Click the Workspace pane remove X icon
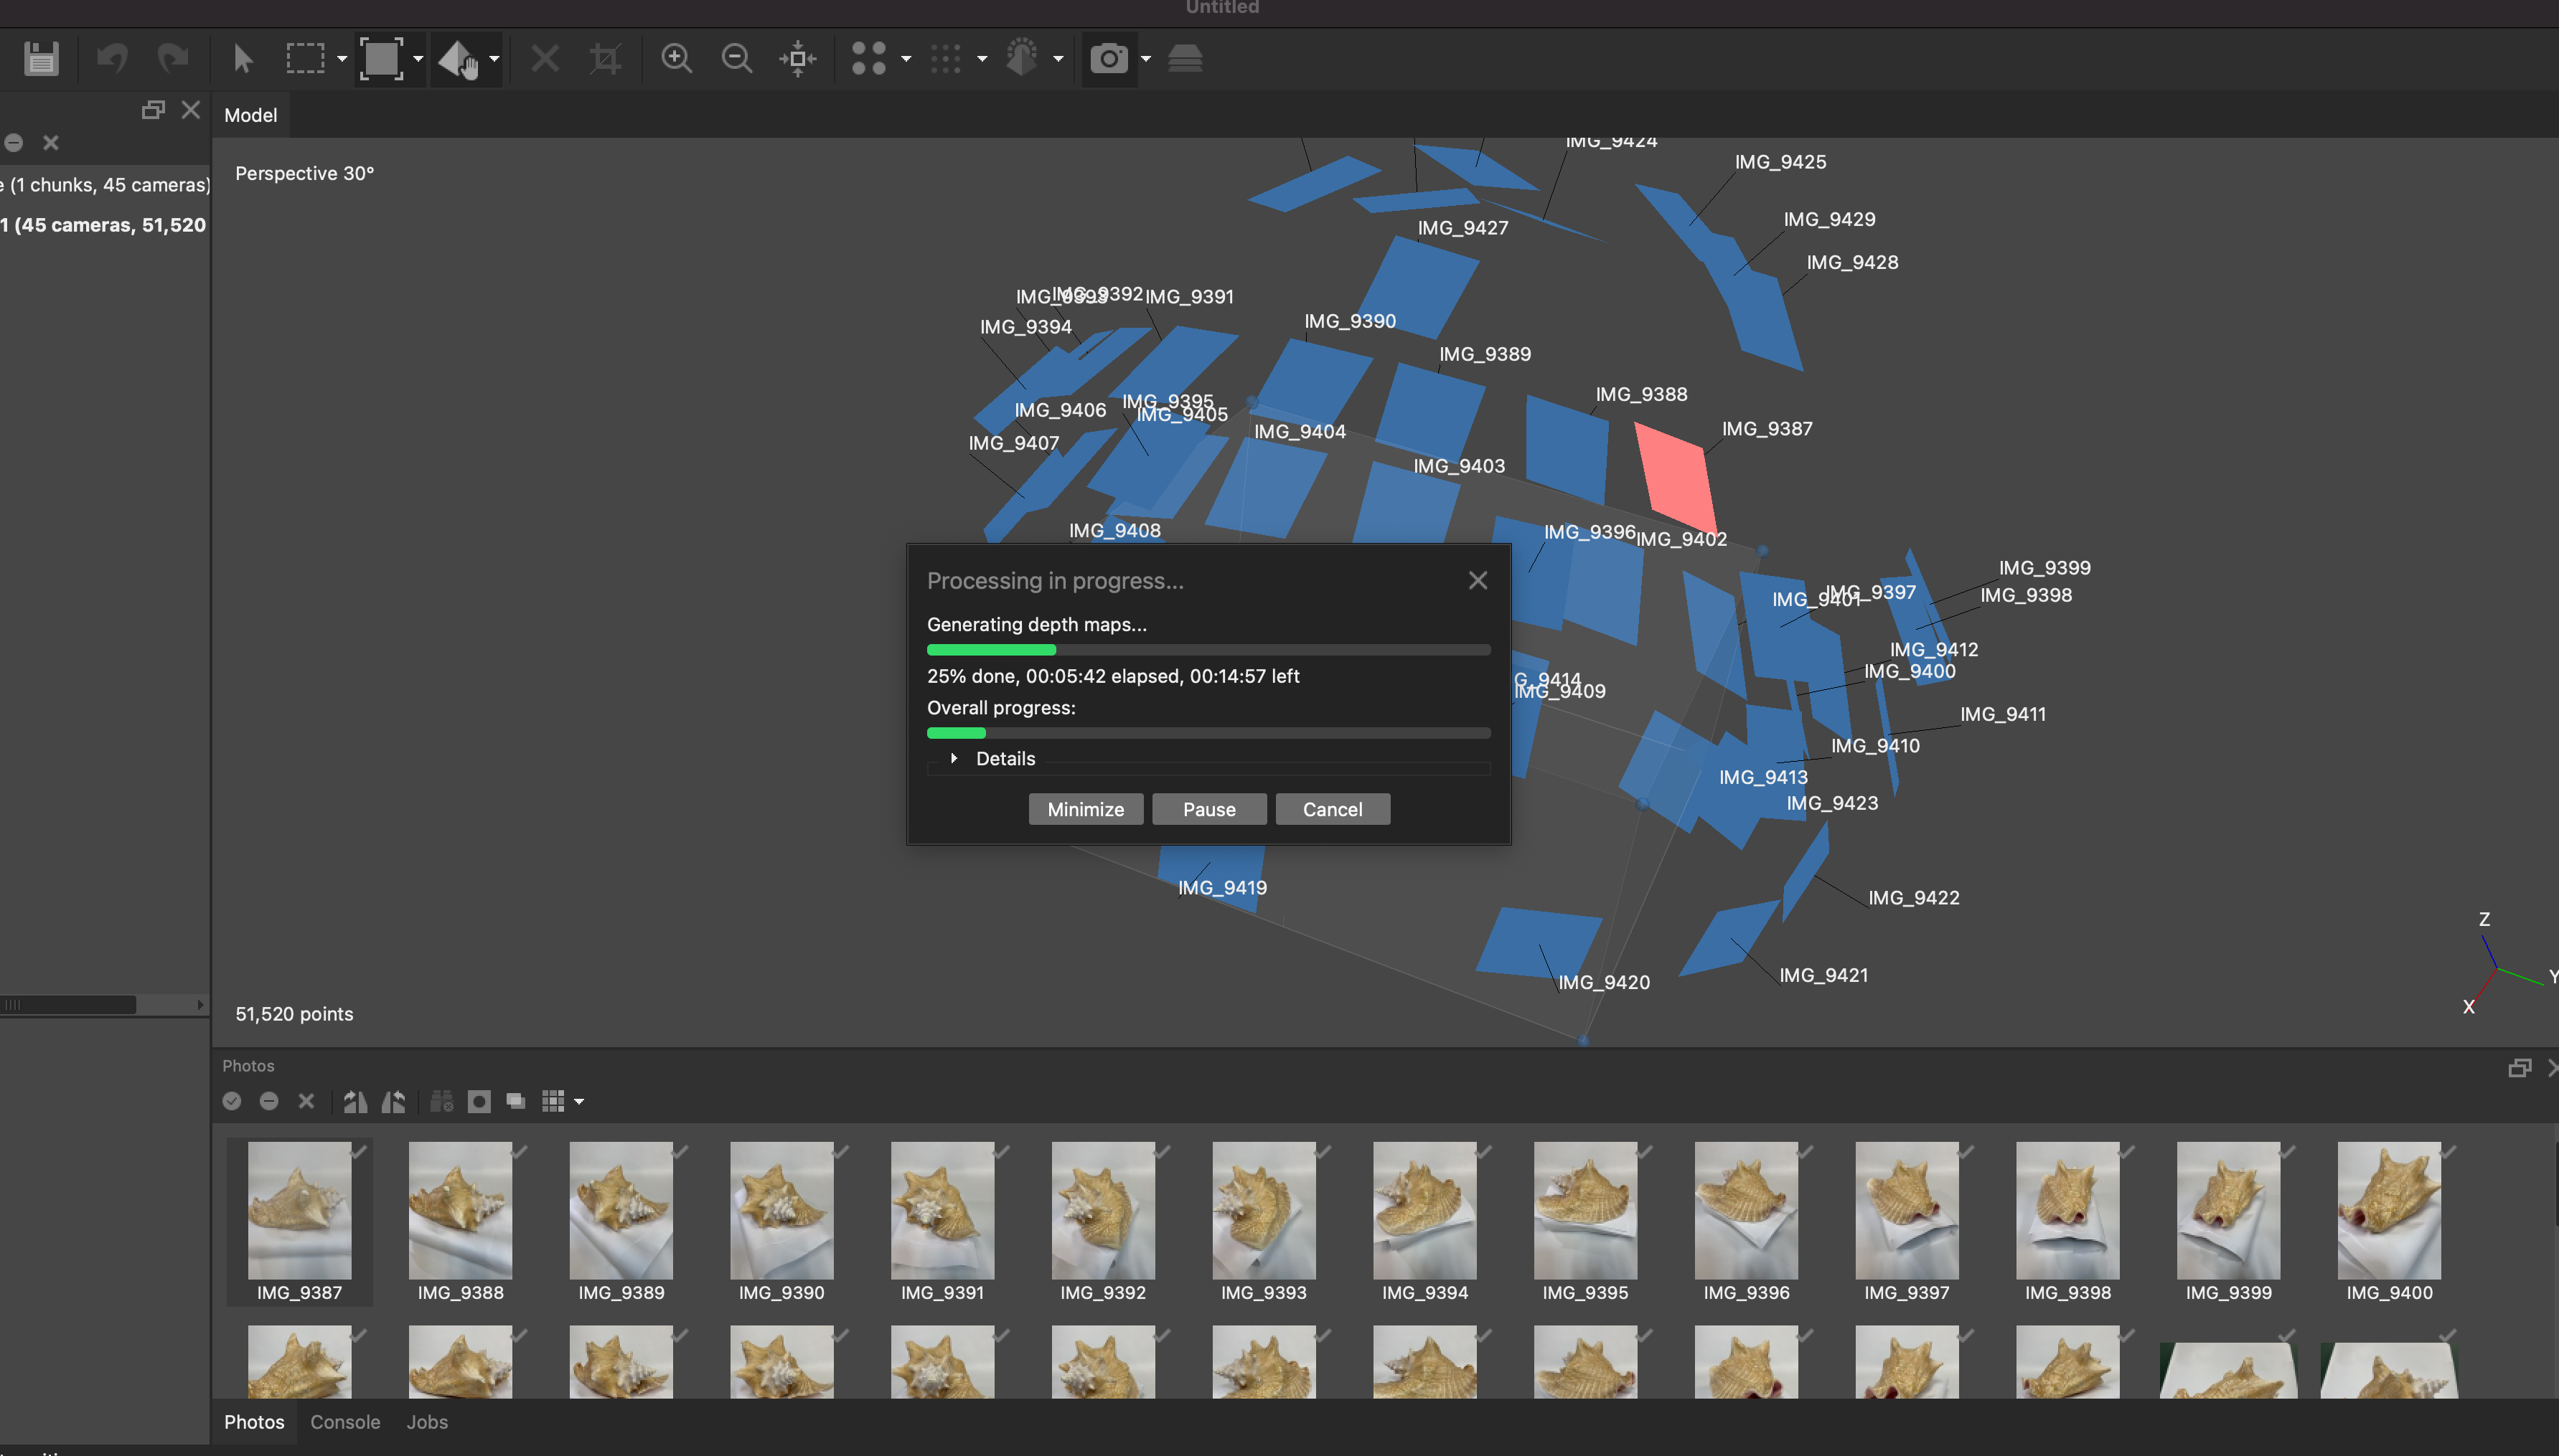Viewport: 2559px width, 1456px height. [x=51, y=143]
